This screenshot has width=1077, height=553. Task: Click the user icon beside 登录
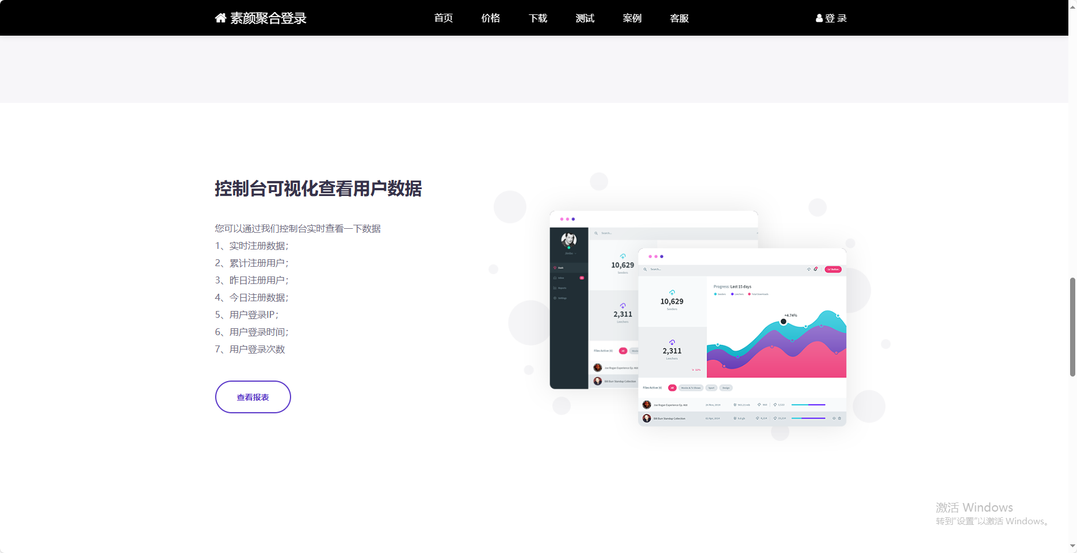(819, 18)
